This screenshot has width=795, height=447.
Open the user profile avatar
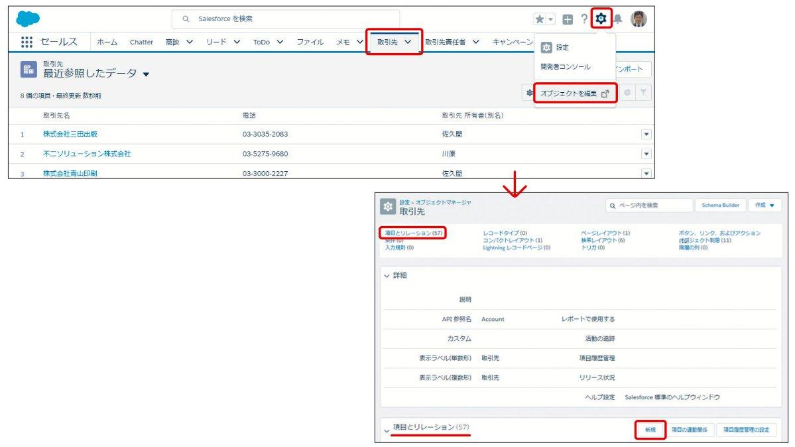click(639, 19)
